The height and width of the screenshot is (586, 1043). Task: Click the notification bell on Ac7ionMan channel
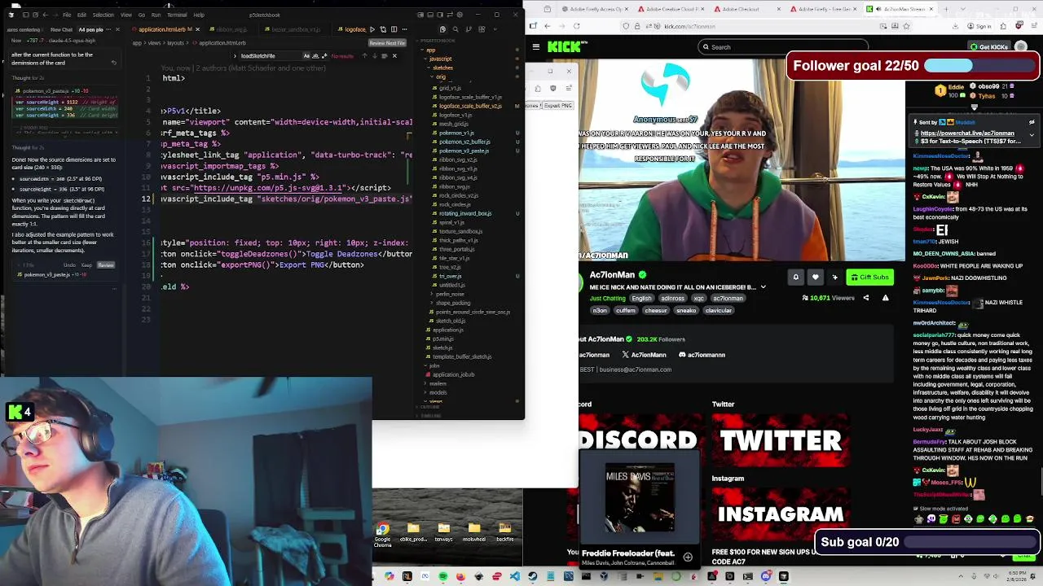pyautogui.click(x=796, y=277)
